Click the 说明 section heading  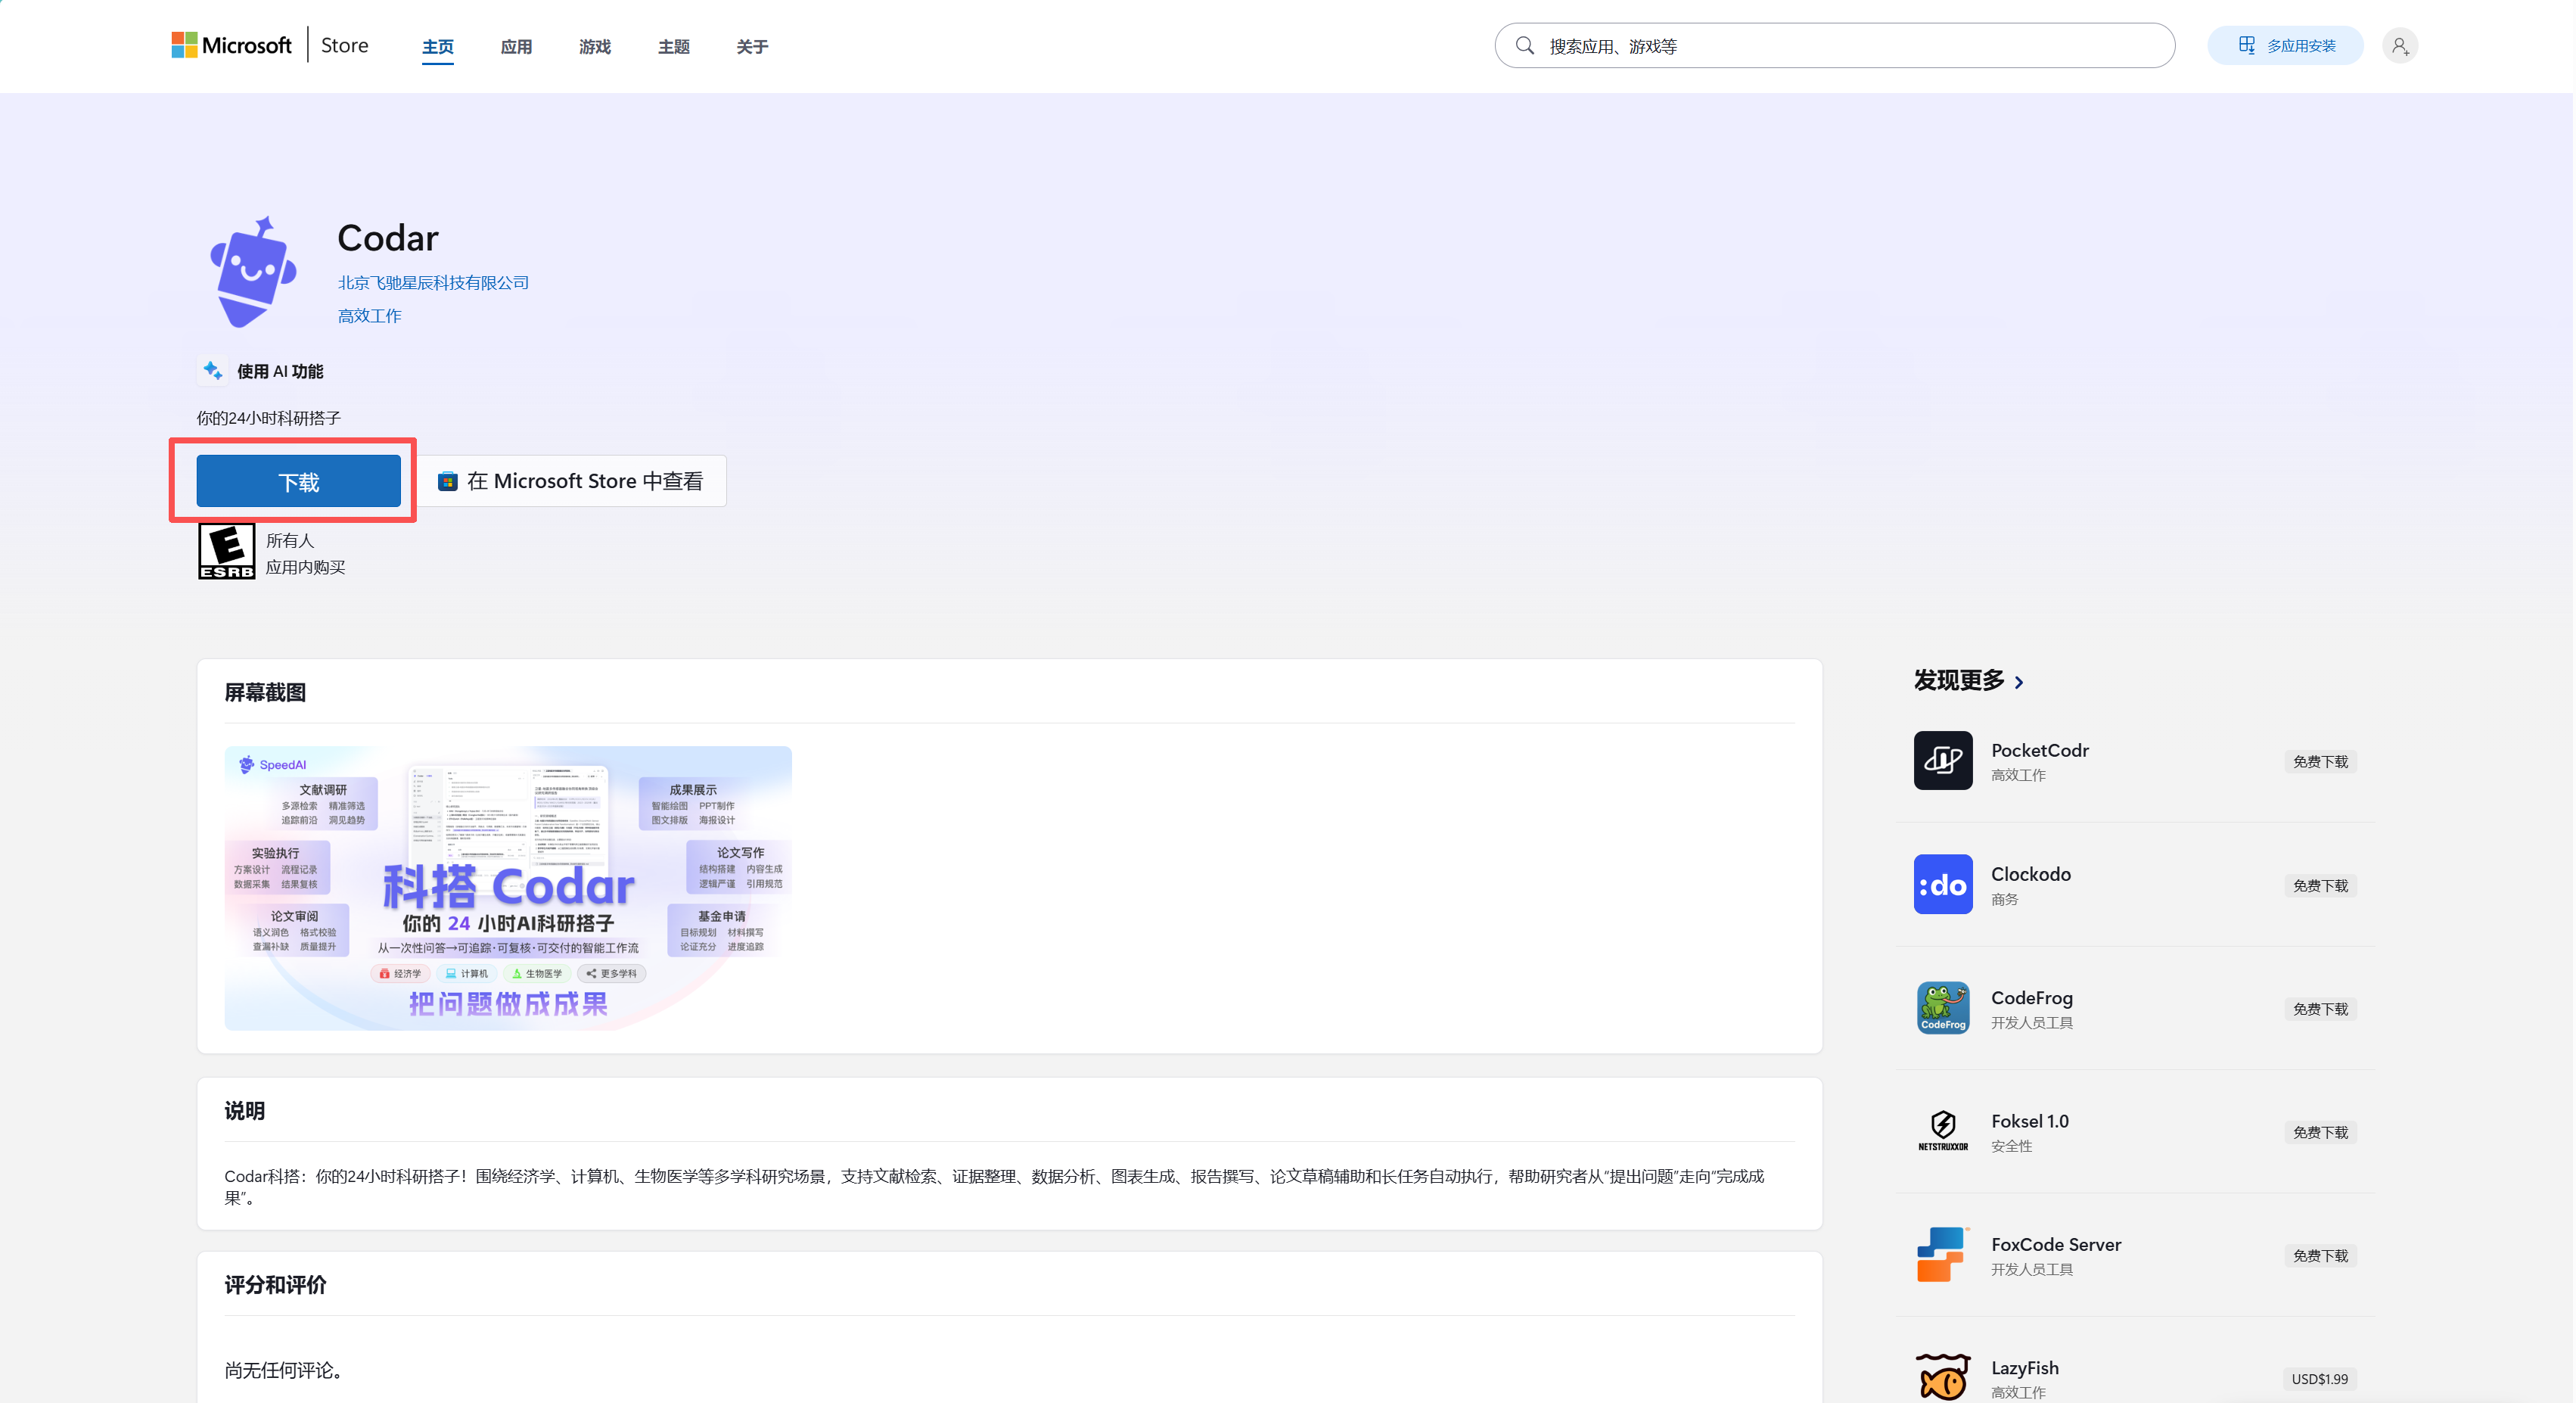[244, 1111]
